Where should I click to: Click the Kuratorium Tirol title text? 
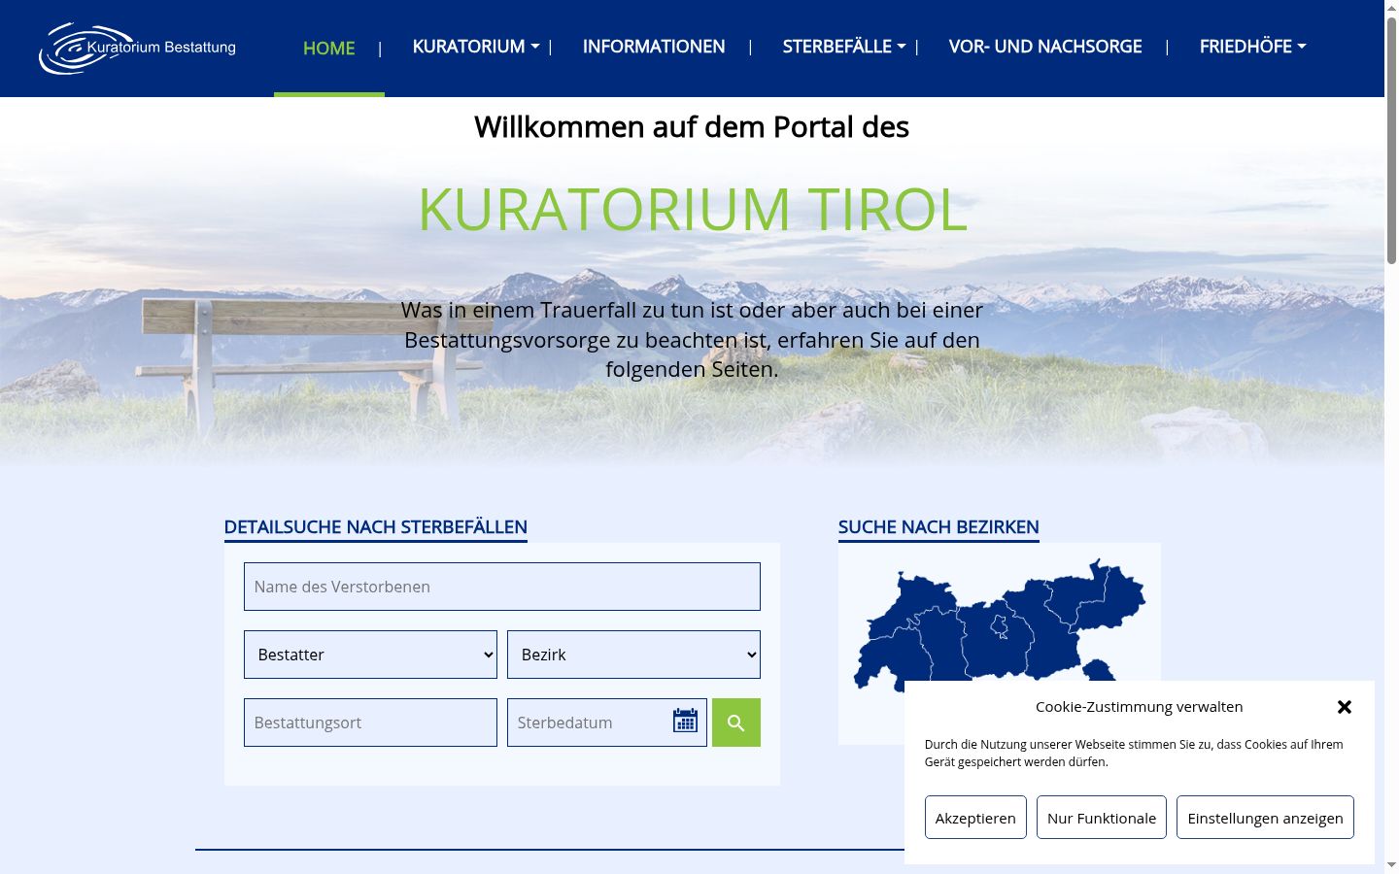click(x=693, y=208)
